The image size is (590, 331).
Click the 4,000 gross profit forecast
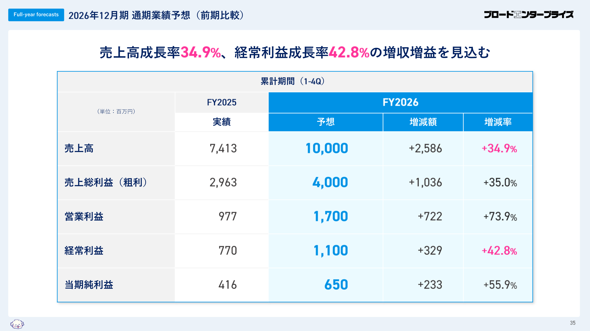[x=330, y=183]
